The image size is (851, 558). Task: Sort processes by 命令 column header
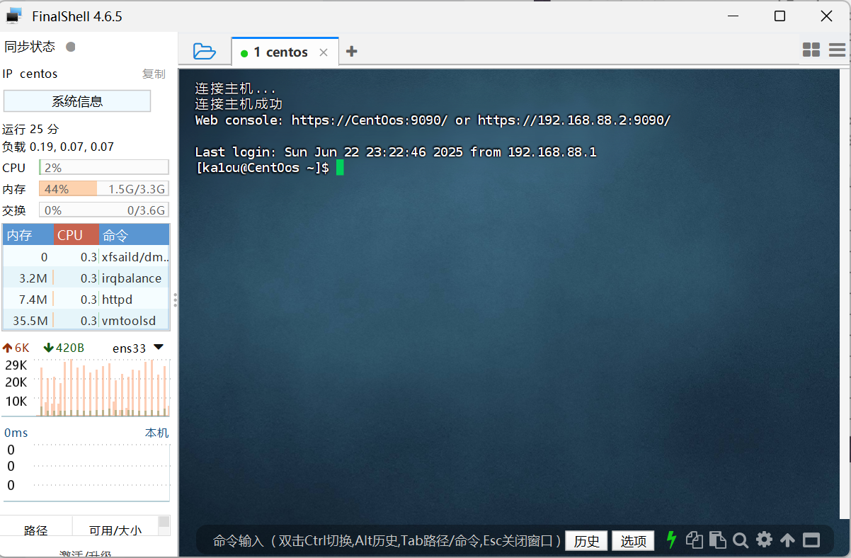pos(134,235)
